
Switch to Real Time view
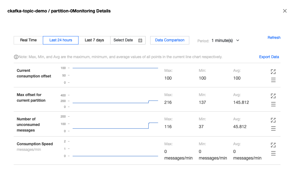[28, 40]
